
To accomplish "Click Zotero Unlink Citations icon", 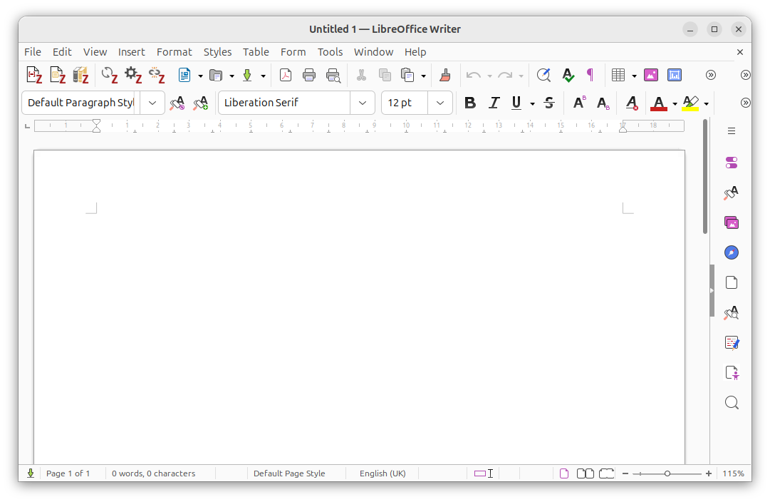I will (x=157, y=75).
